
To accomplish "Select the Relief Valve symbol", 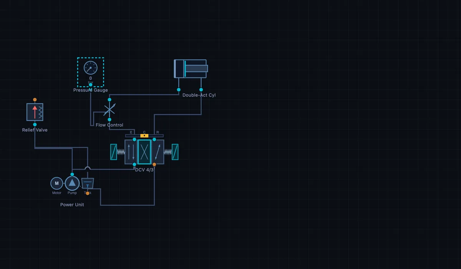I will (x=35, y=112).
